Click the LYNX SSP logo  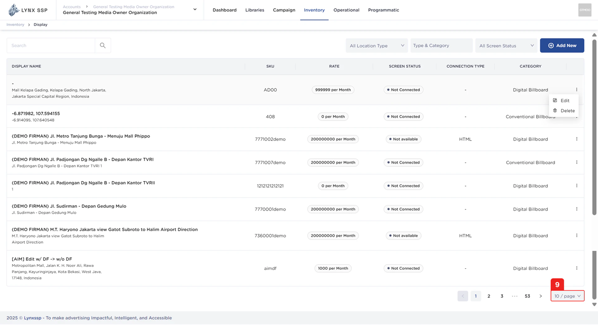tap(28, 10)
